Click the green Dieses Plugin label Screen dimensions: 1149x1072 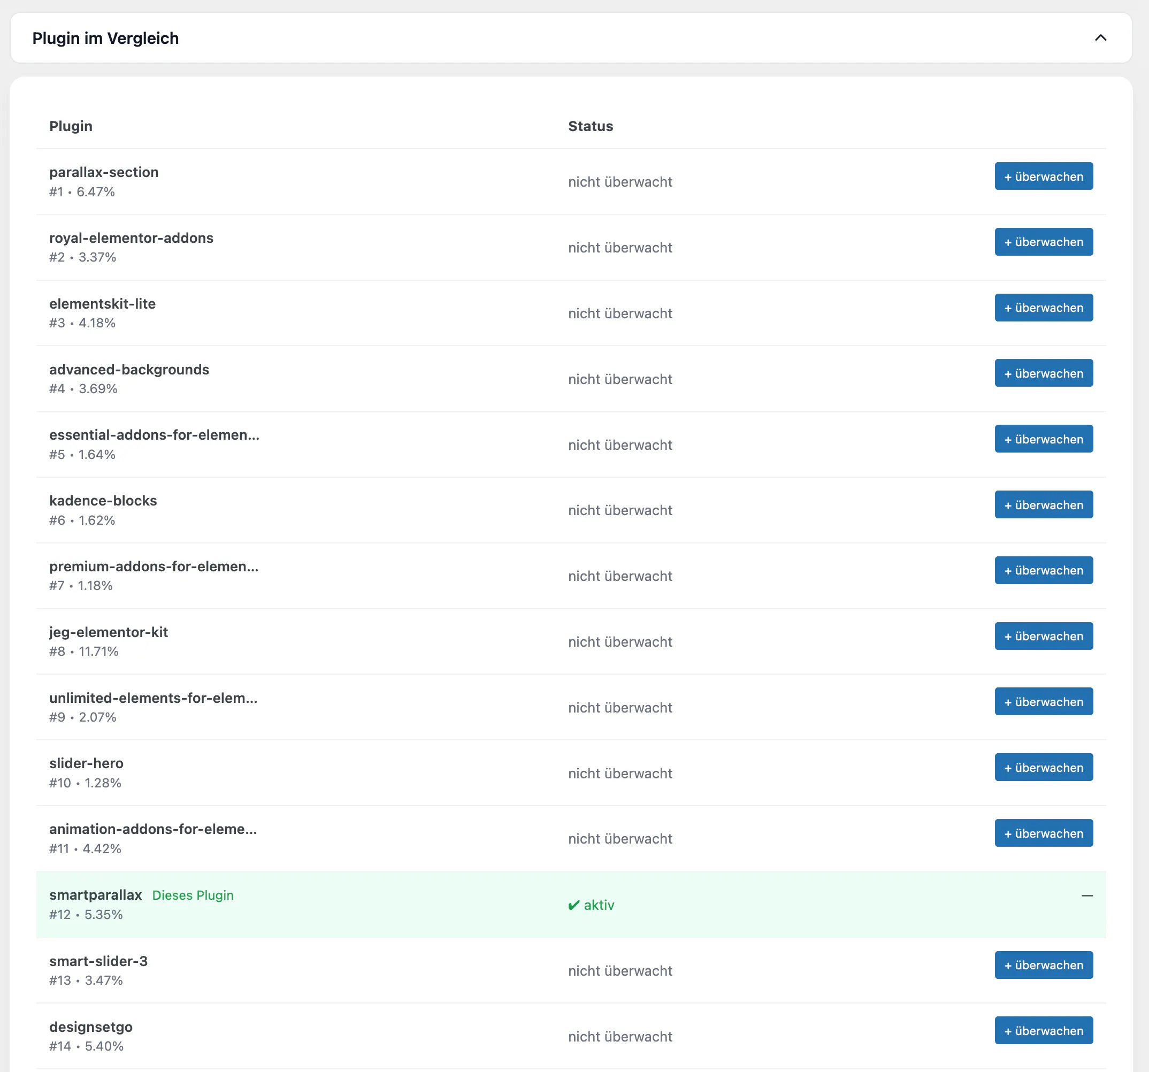click(193, 895)
